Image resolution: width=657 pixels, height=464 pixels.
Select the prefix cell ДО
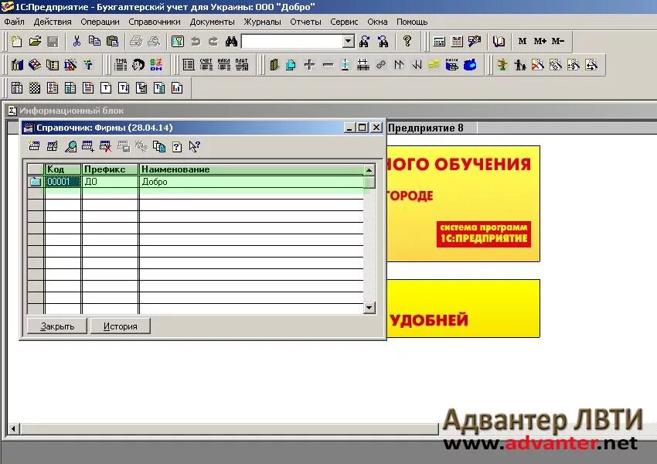click(x=110, y=182)
